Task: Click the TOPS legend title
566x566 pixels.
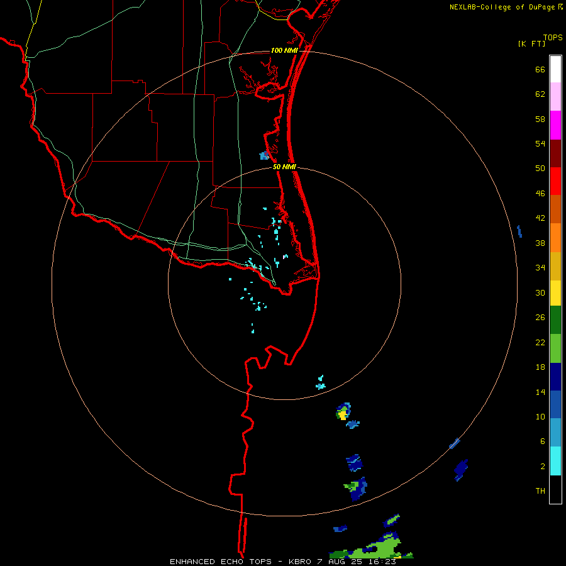Action: coord(553,37)
